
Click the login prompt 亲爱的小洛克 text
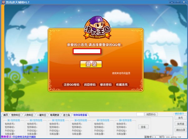95,45
